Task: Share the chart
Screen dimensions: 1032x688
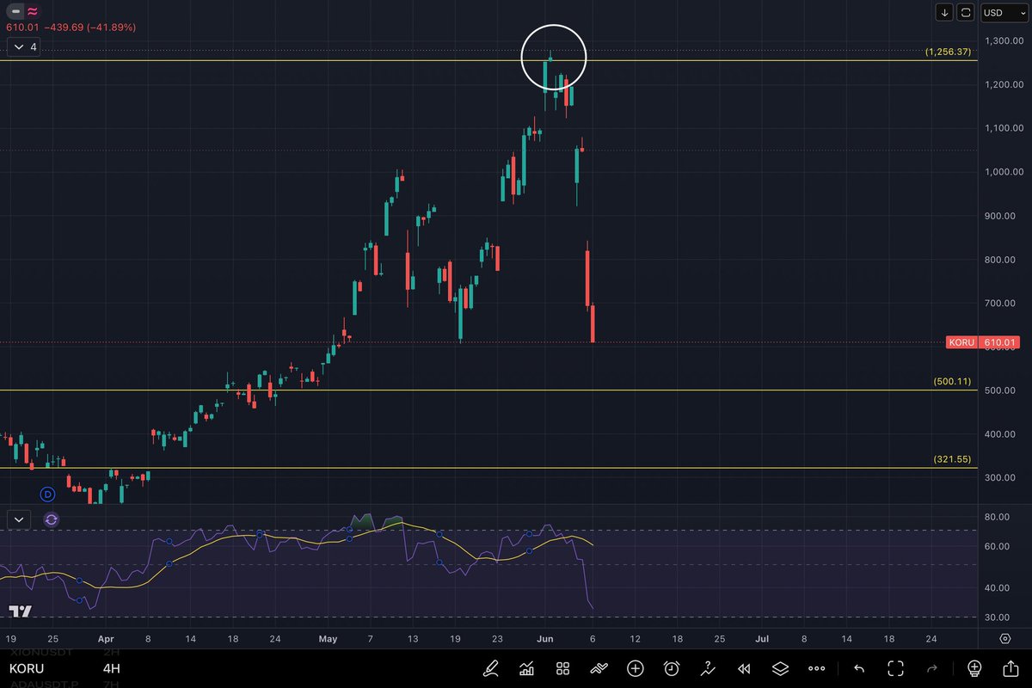Action: click(1010, 668)
